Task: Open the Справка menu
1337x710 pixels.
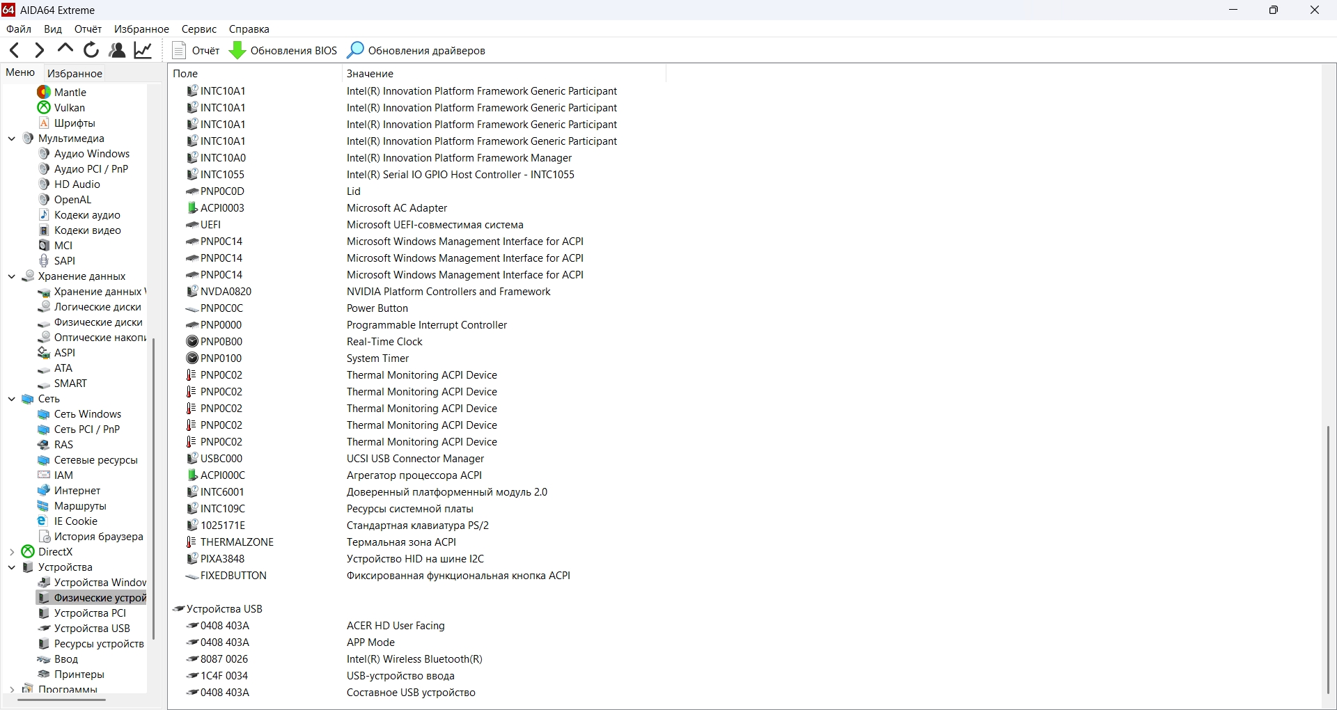Action: pos(249,29)
